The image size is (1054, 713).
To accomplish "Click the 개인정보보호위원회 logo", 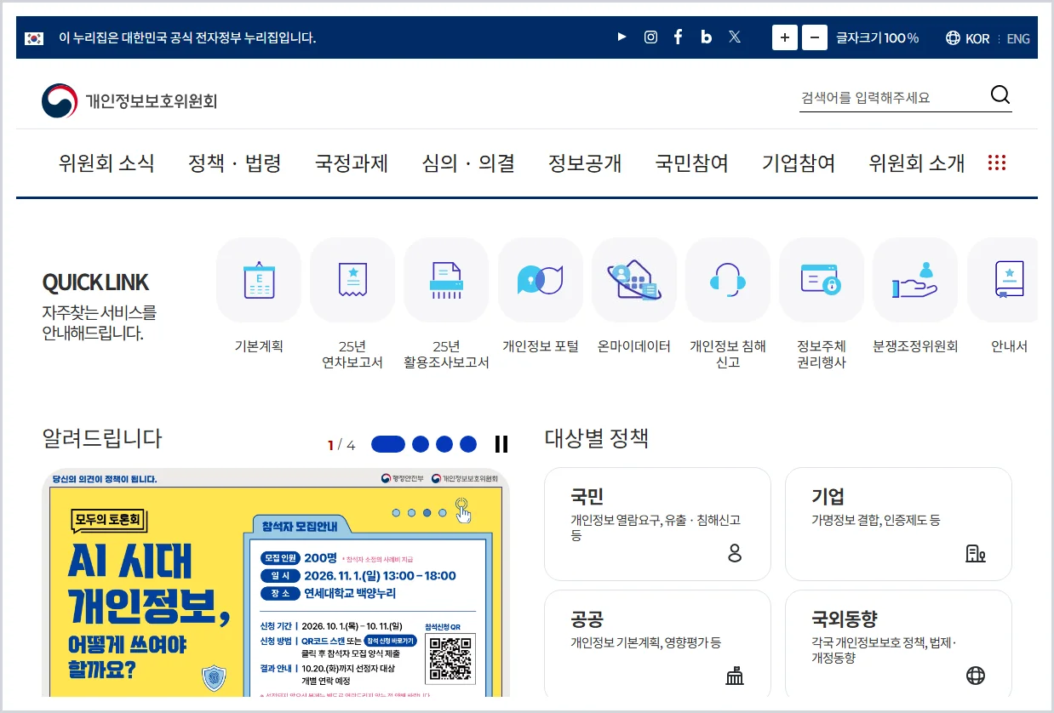I will tap(129, 101).
